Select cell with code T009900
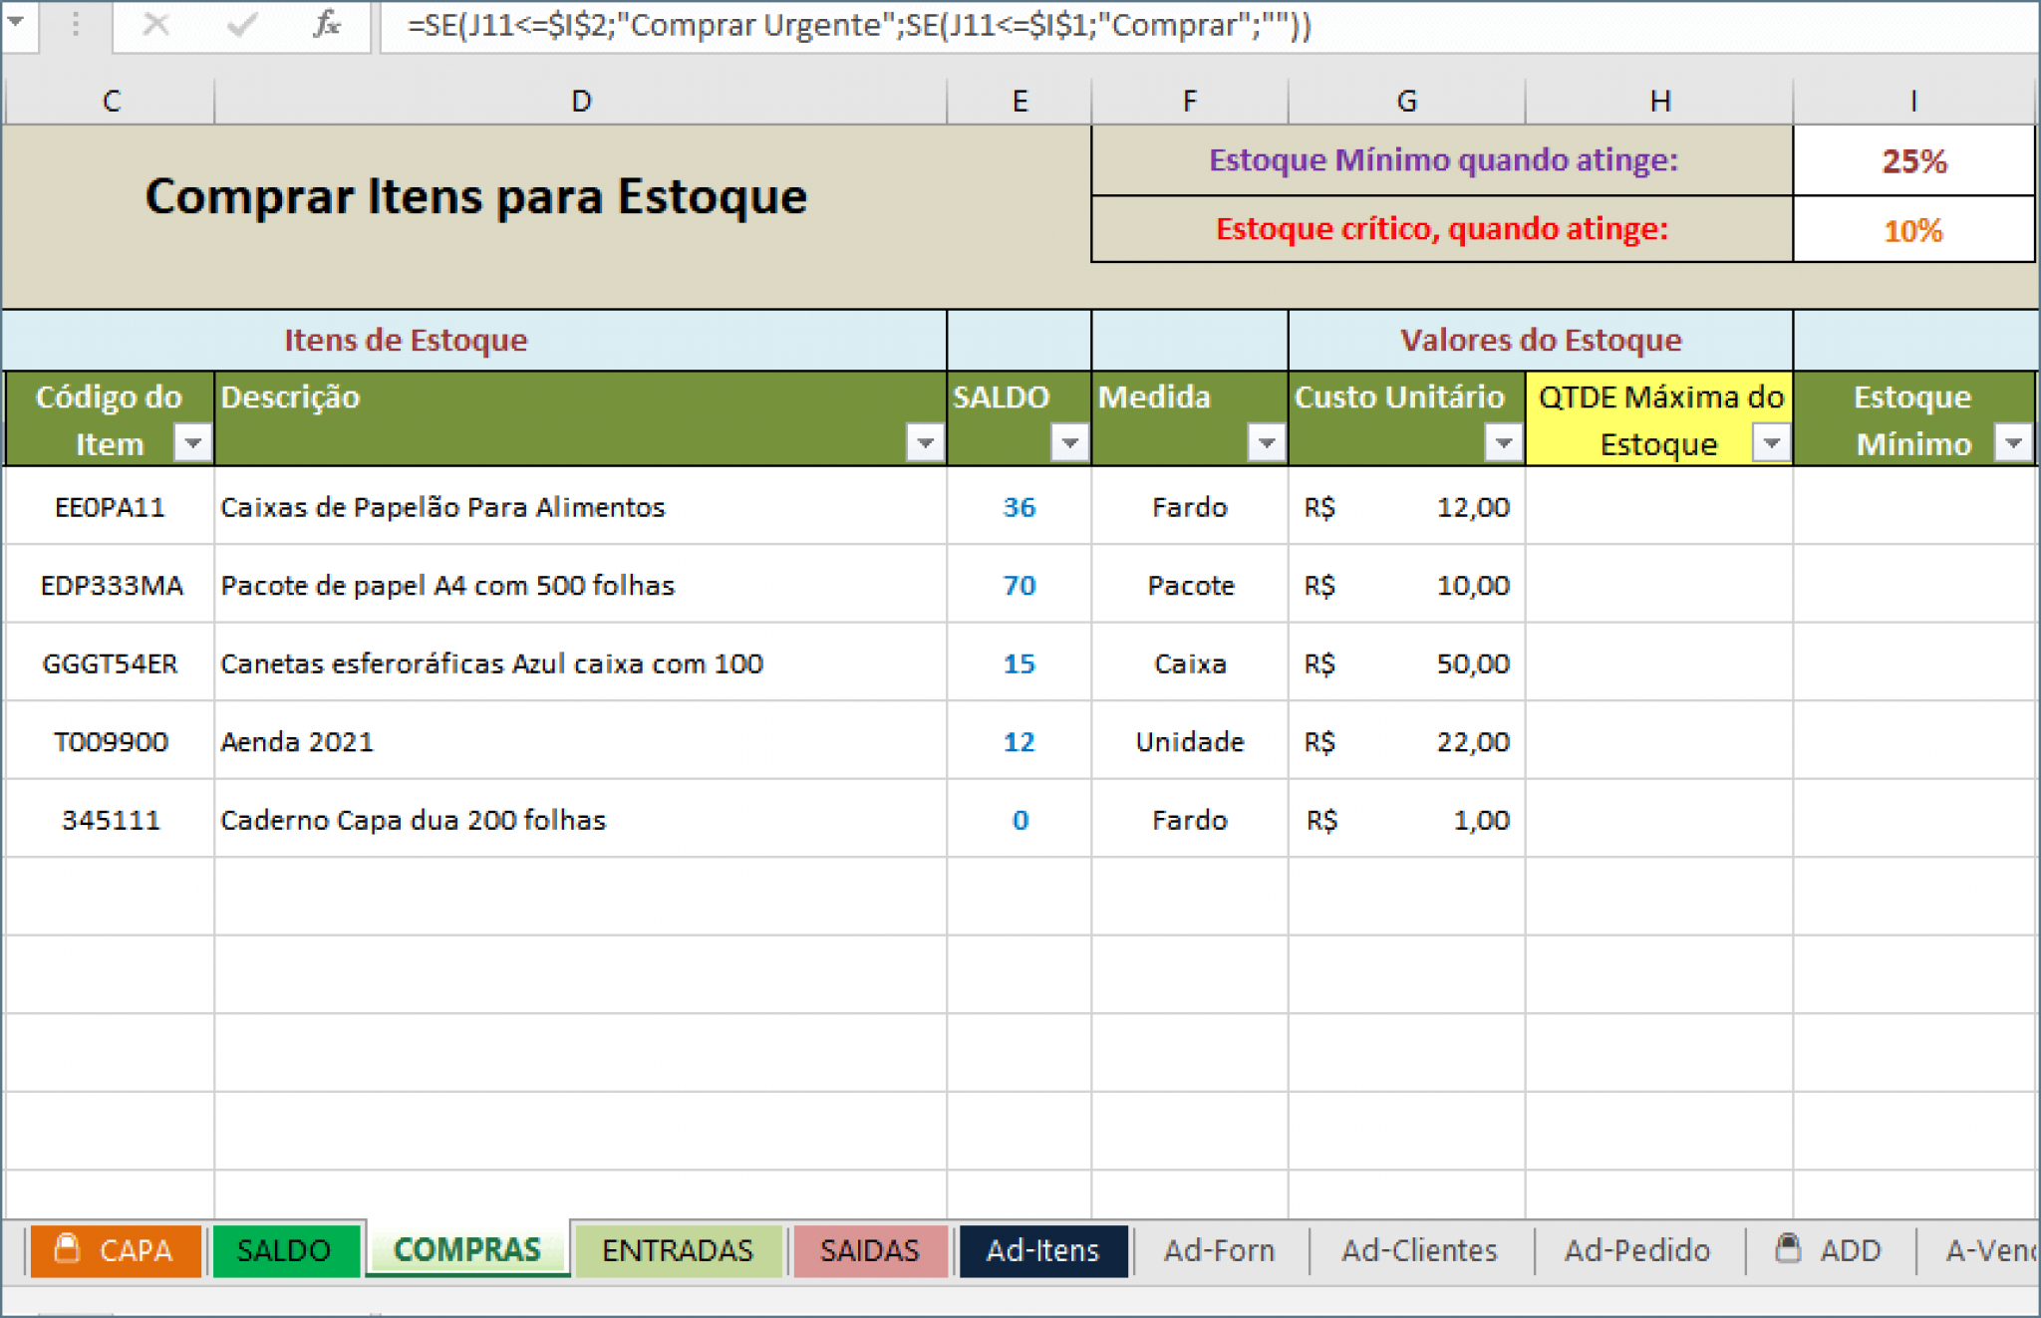 [x=110, y=742]
